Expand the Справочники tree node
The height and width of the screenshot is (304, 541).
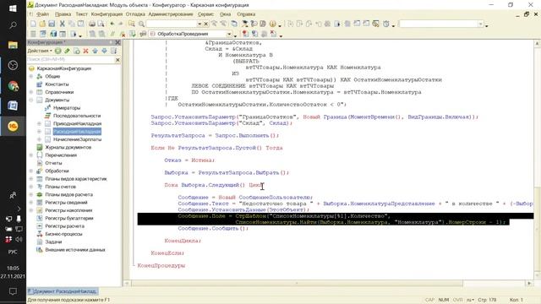pyautogui.click(x=31, y=92)
